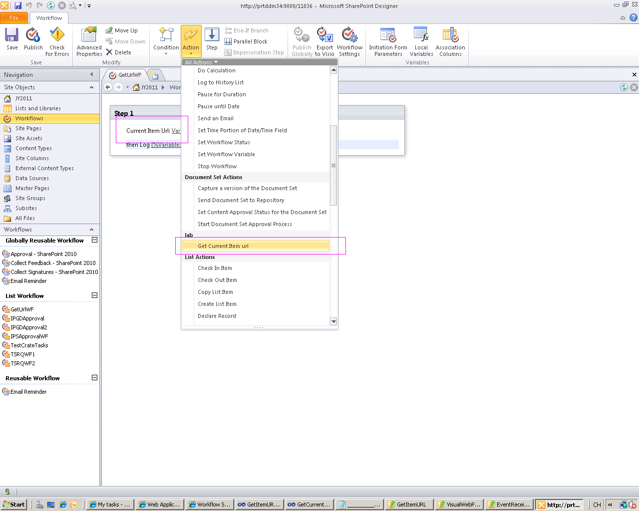Choose Send Document Set to Repository
This screenshot has width=639, height=511.
click(256, 200)
